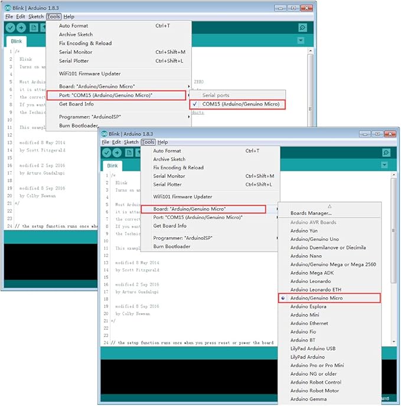401x406 pixels.
Task: Open Edit menu in back window
Action: coord(21,17)
